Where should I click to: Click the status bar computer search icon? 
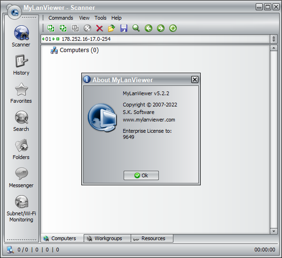tap(10, 250)
